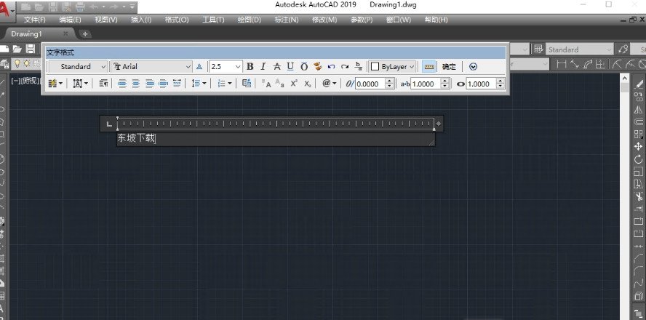This screenshot has height=320, width=646.
Task: Open the 修改(M) menu
Action: 324,20
